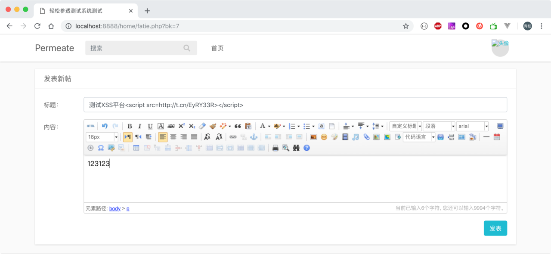Reload the page in the browser
551x254 pixels.
[x=37, y=26]
